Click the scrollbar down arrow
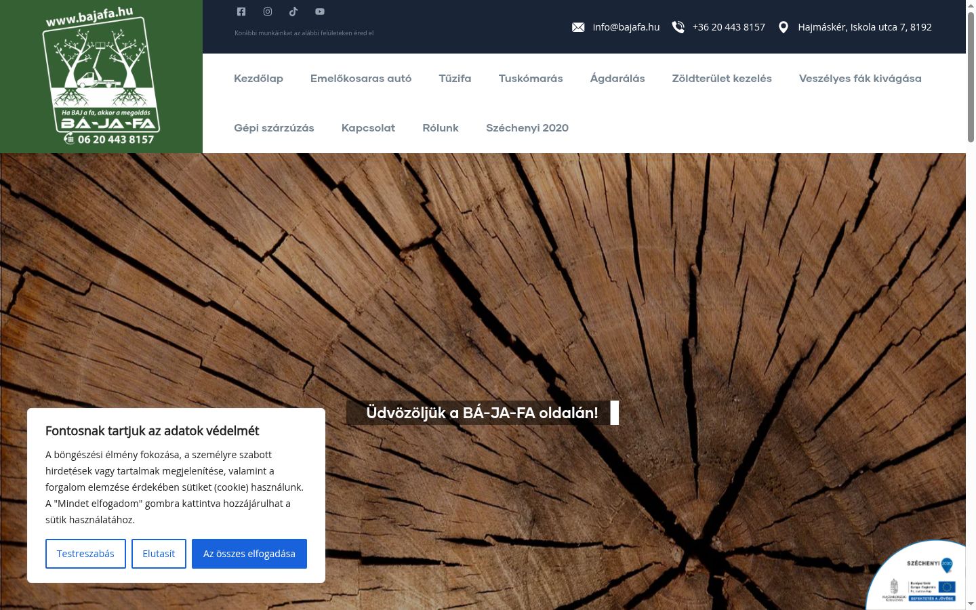This screenshot has height=610, width=976. (971, 604)
